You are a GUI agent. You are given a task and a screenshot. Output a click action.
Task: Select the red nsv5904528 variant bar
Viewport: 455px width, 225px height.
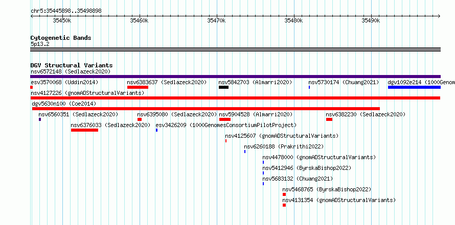pos(225,119)
